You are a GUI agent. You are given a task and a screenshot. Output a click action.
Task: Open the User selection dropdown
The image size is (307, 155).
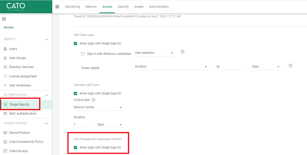pyautogui.click(x=154, y=52)
